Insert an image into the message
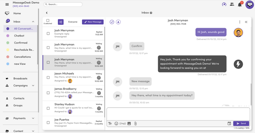Viewport: 255px width, 133px height. coord(129,124)
